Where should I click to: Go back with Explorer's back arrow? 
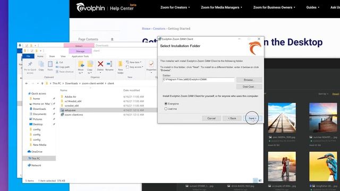pos(27,83)
